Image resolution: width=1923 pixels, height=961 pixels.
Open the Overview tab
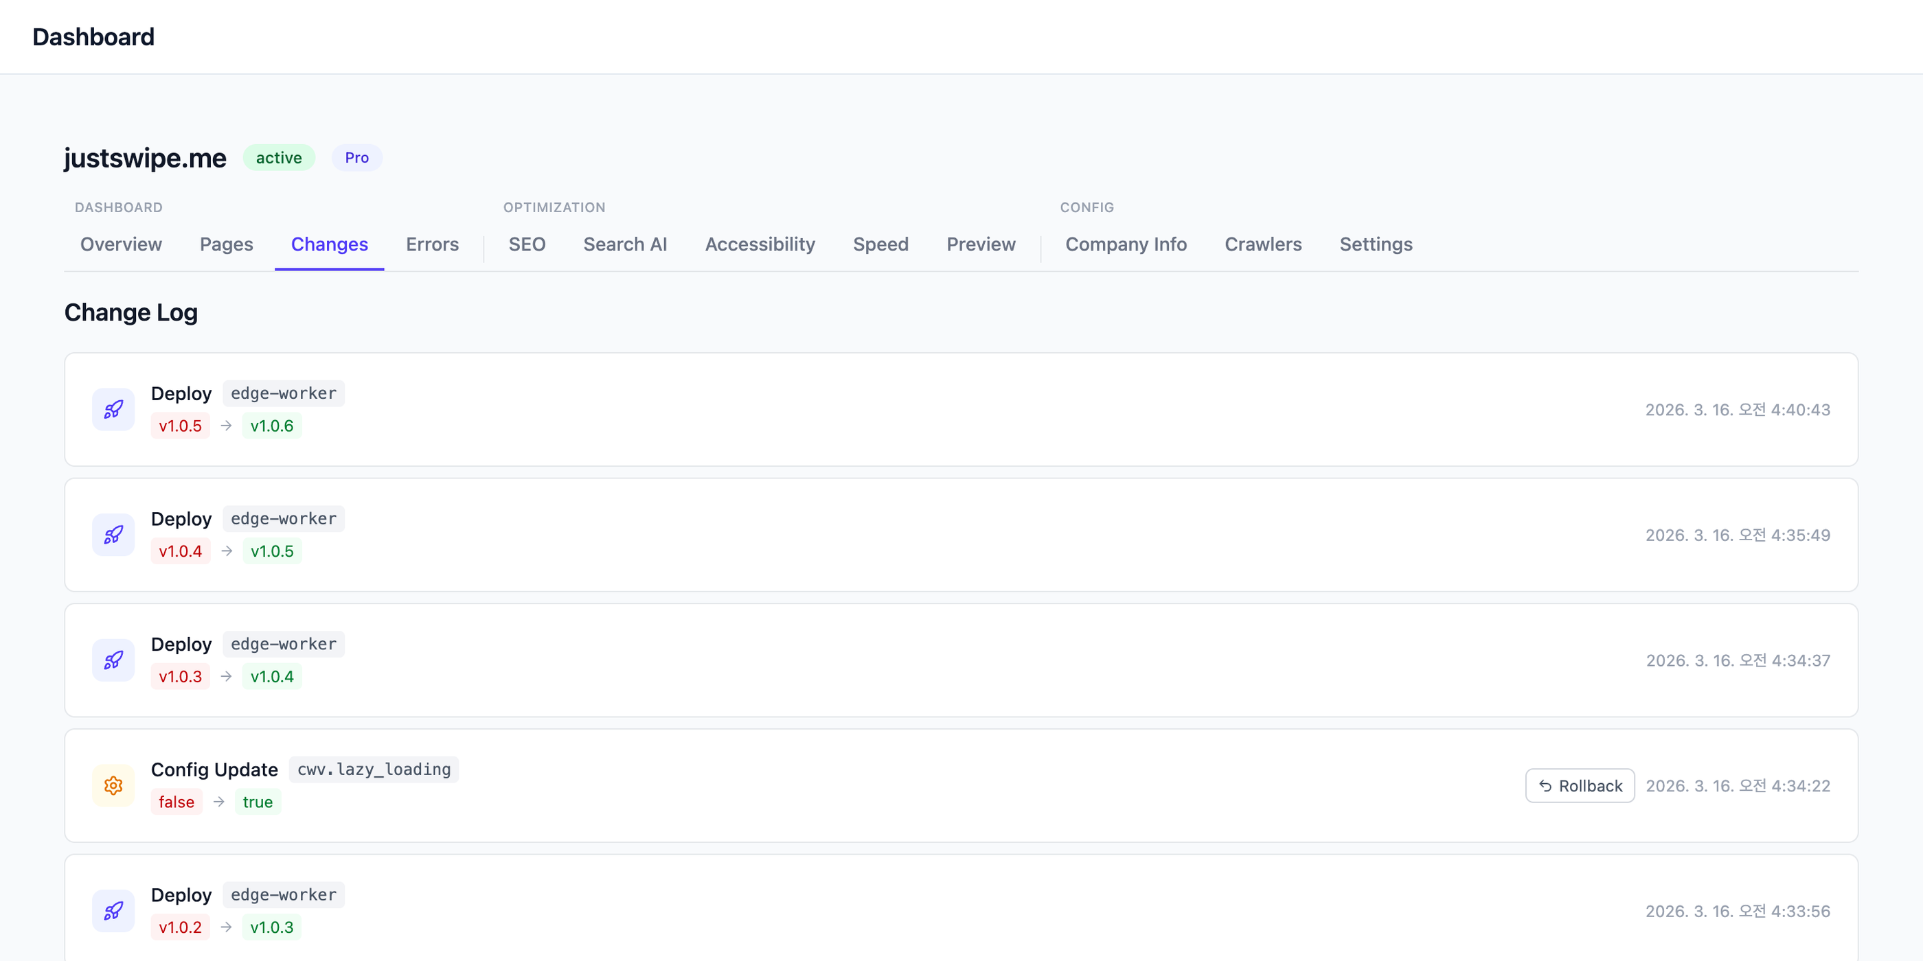121,245
